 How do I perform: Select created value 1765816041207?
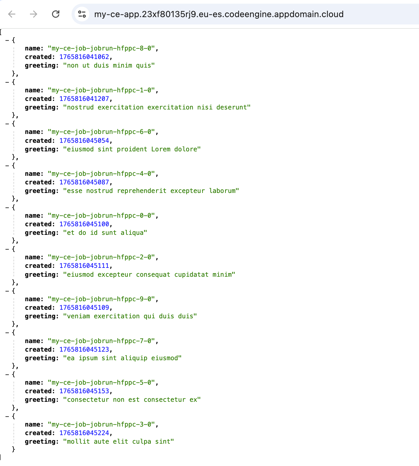coord(84,99)
